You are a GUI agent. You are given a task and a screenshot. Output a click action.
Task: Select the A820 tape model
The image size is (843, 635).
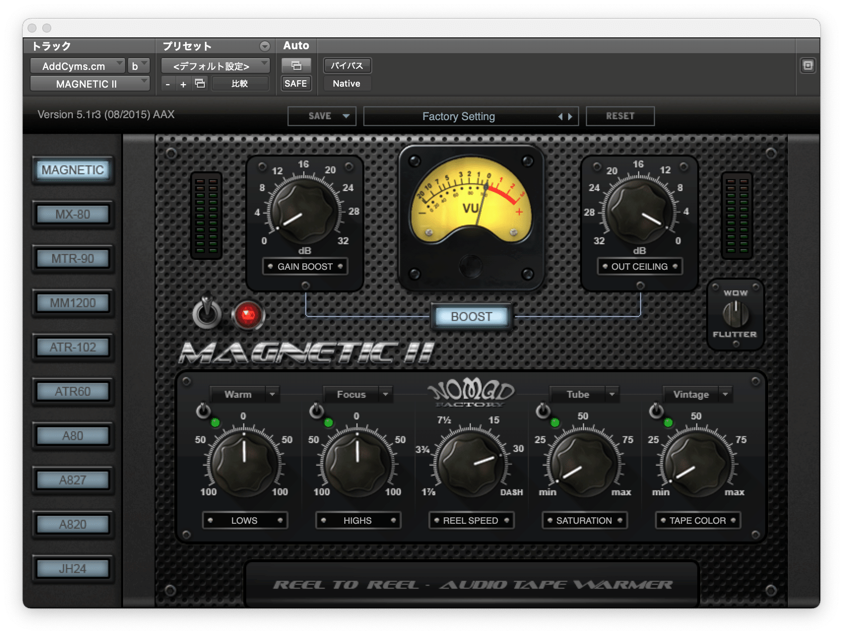coord(73,524)
